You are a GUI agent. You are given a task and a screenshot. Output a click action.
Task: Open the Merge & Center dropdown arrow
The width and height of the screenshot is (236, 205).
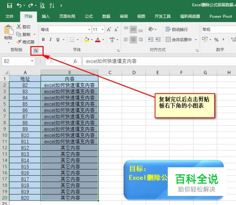click(196, 40)
